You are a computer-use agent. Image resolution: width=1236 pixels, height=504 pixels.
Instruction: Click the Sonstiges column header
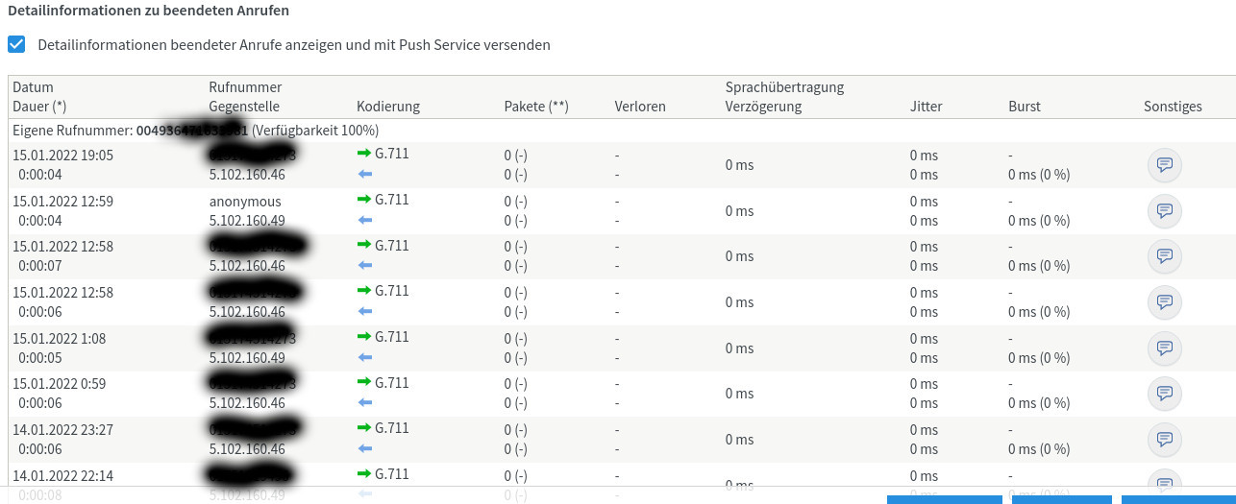[1173, 107]
